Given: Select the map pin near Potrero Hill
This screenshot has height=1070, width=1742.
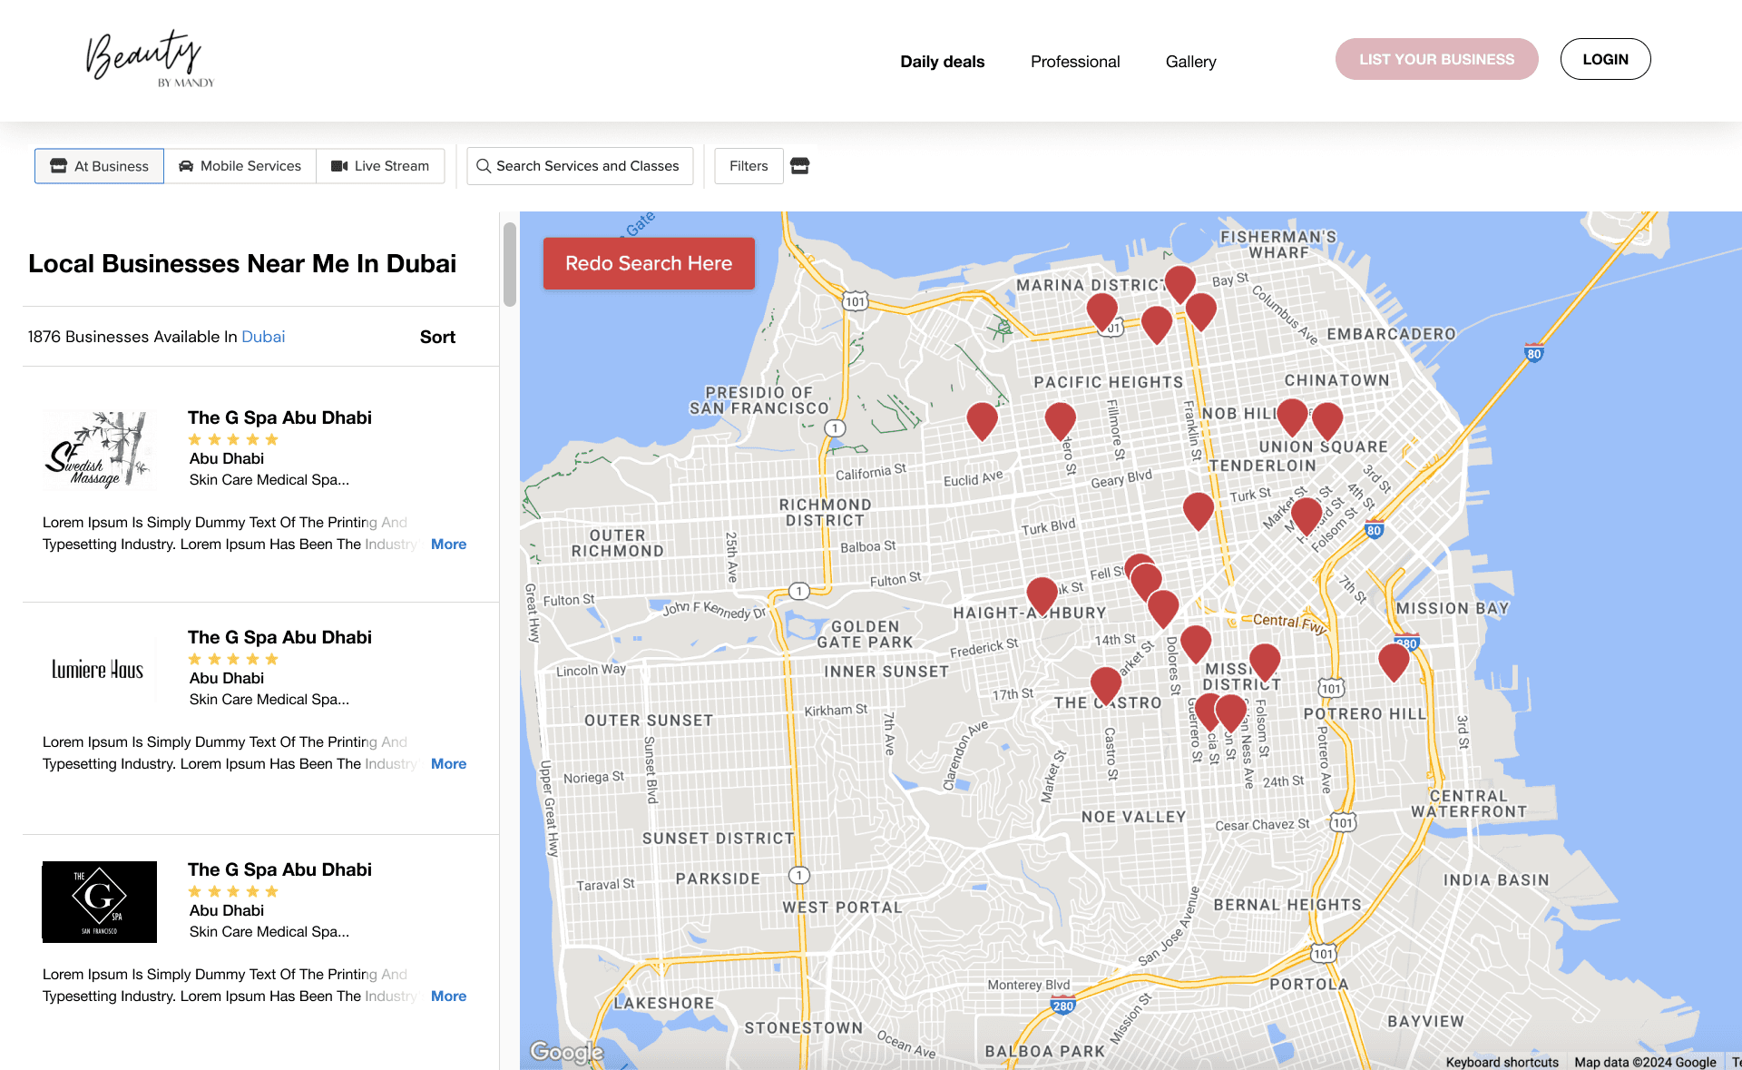Looking at the screenshot, I should [1394, 663].
